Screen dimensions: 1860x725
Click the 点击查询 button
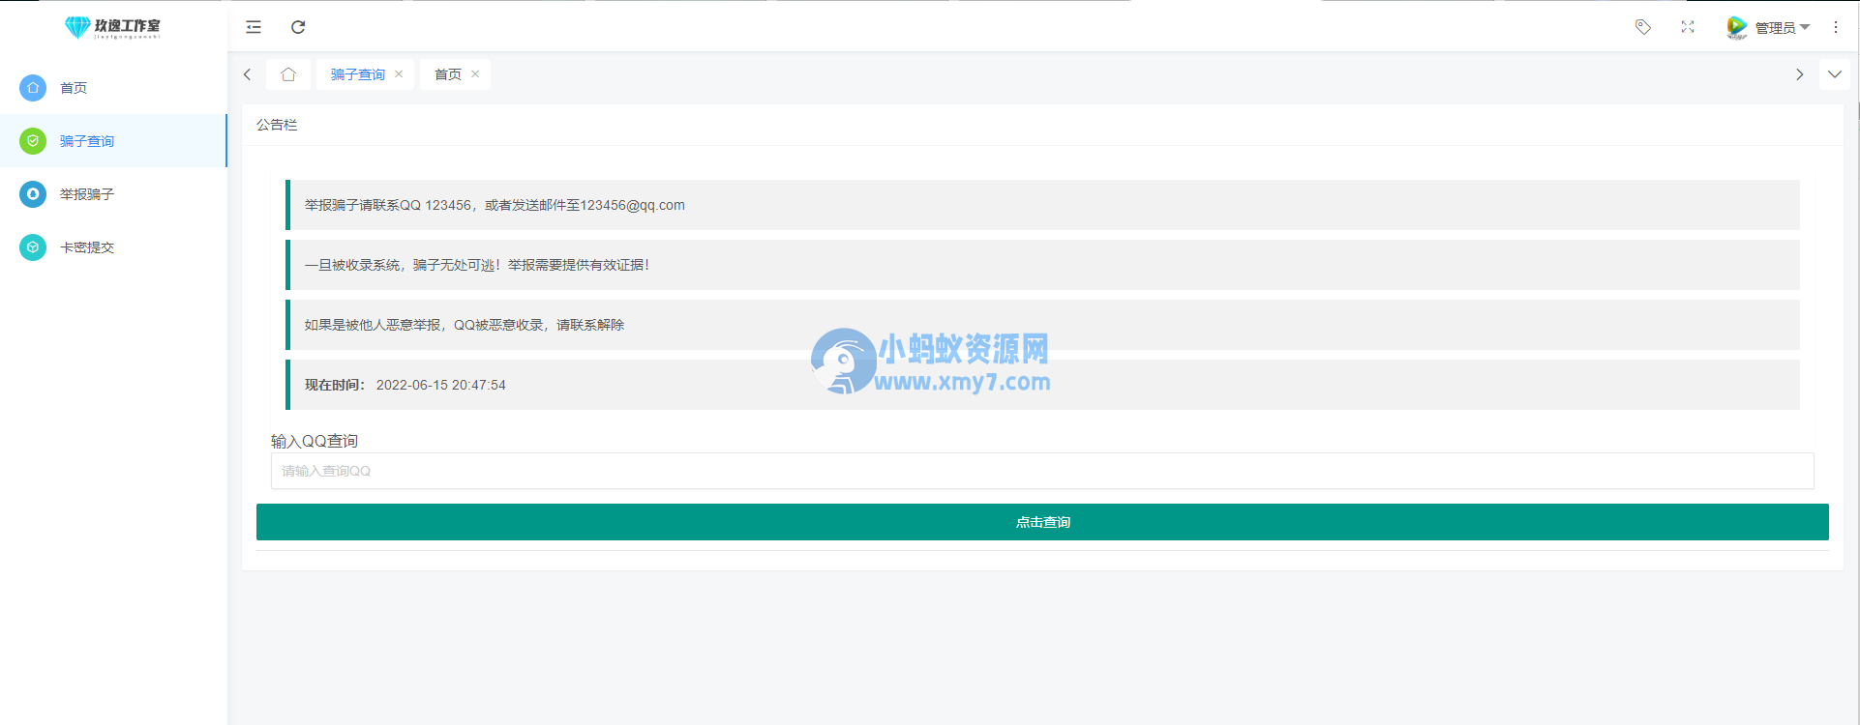1042,522
